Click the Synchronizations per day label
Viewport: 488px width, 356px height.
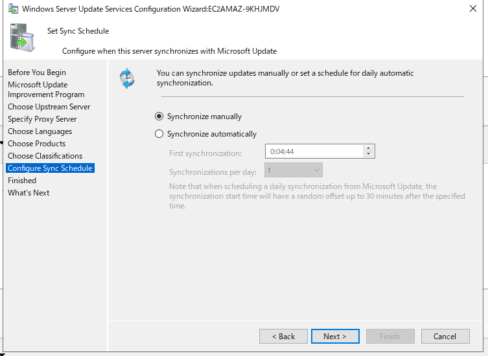pos(213,172)
